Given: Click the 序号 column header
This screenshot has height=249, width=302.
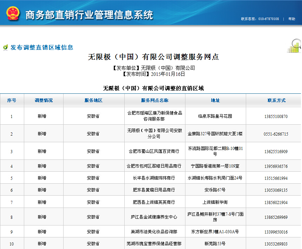Looking at the screenshot, I should coord(12,100).
